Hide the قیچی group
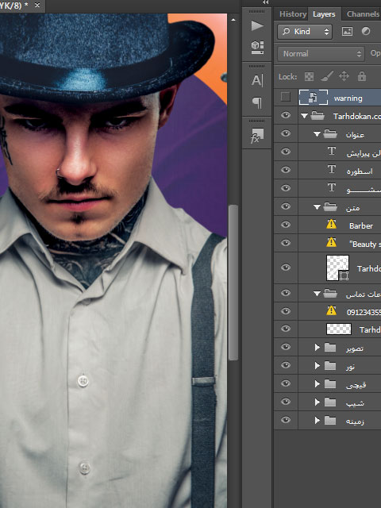The image size is (381, 508). [x=286, y=383]
